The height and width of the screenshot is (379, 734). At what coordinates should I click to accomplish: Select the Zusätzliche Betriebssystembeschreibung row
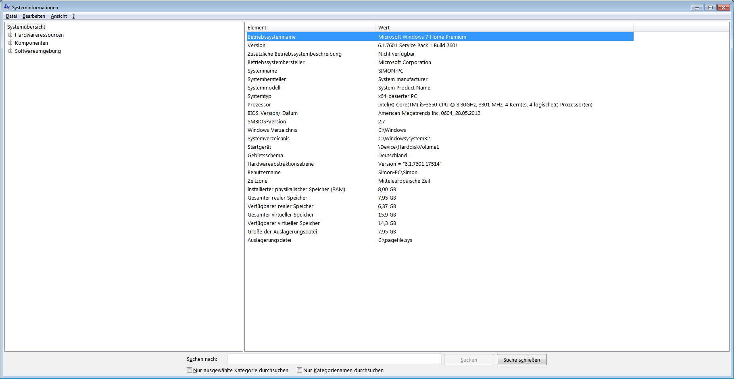(440, 54)
